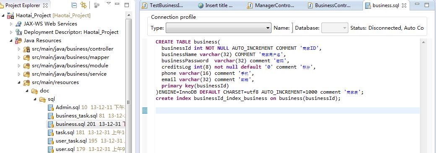This screenshot has height=153, width=436.
Task: Close the Project Explorer view tab
Action: pyautogui.click(x=45, y=5)
